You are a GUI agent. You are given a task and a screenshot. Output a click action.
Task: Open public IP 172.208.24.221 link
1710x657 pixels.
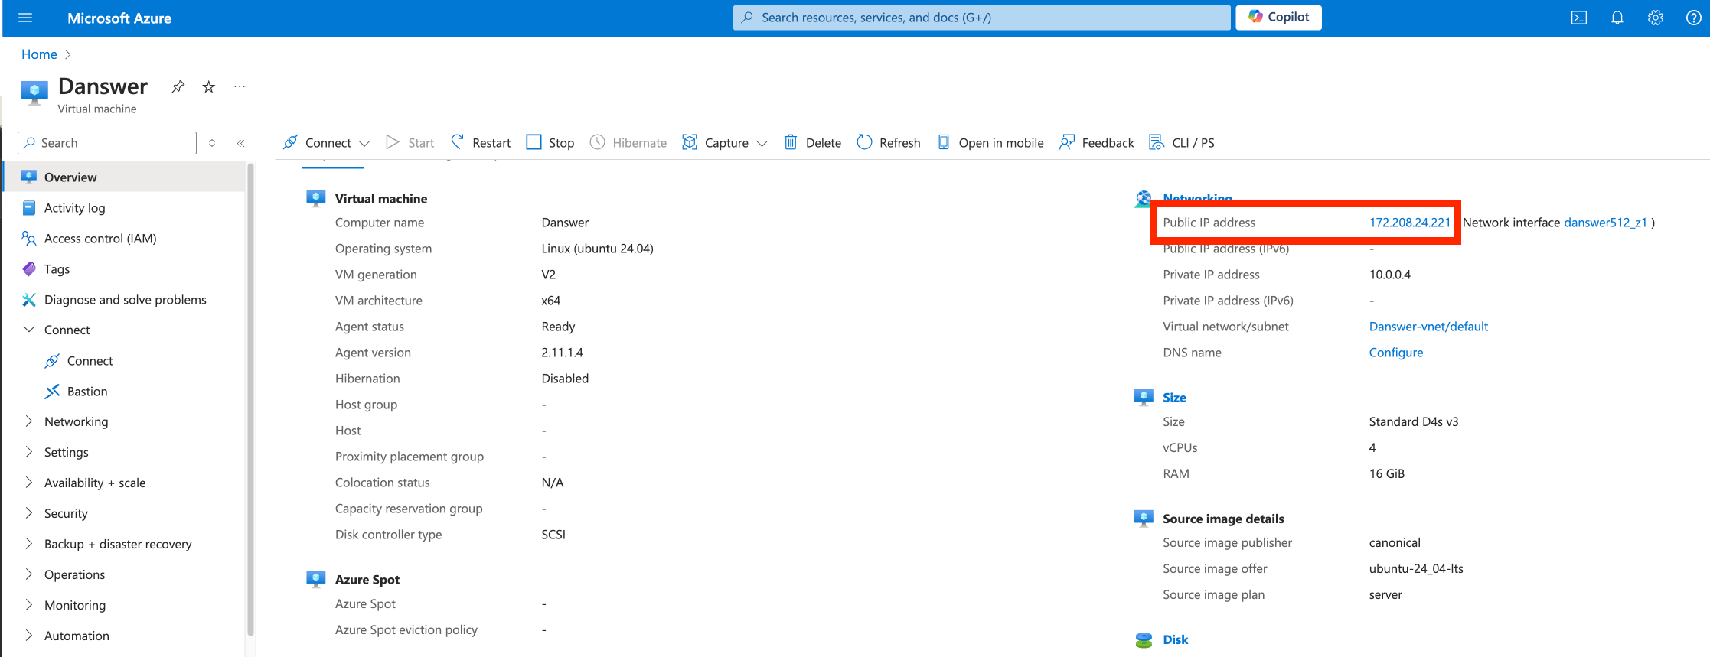click(x=1409, y=223)
